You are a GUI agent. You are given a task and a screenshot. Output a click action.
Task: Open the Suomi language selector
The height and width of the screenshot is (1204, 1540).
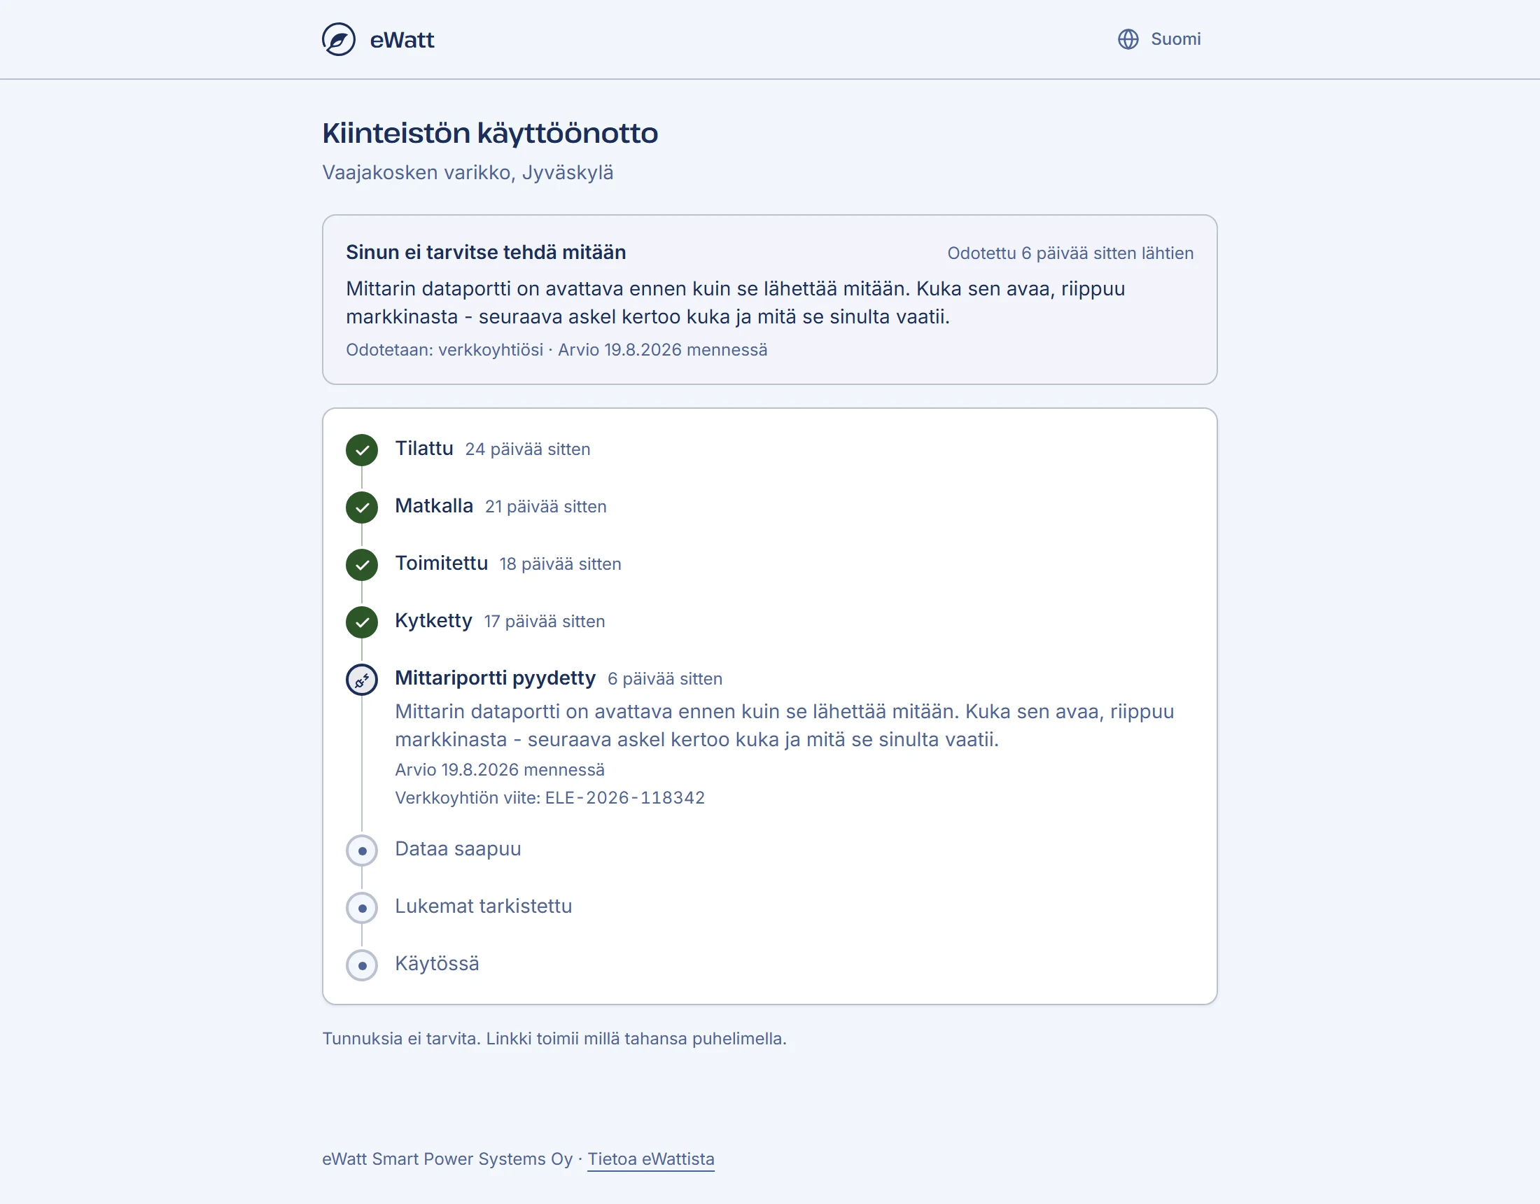1159,38
